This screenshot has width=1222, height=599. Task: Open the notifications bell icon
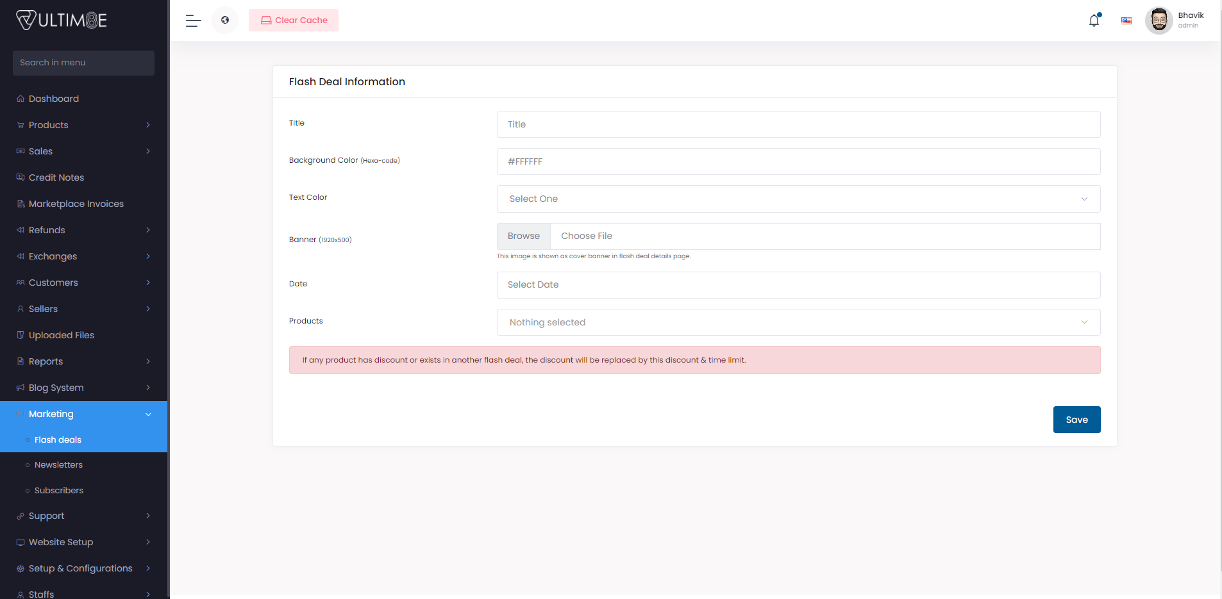pos(1094,21)
